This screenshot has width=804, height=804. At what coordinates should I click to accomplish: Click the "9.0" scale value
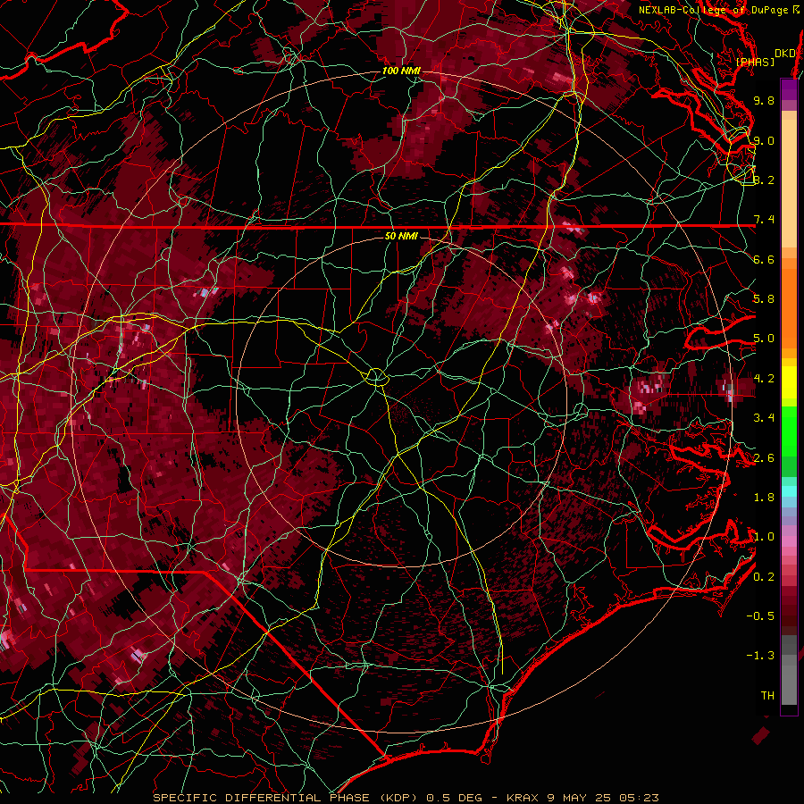point(764,140)
